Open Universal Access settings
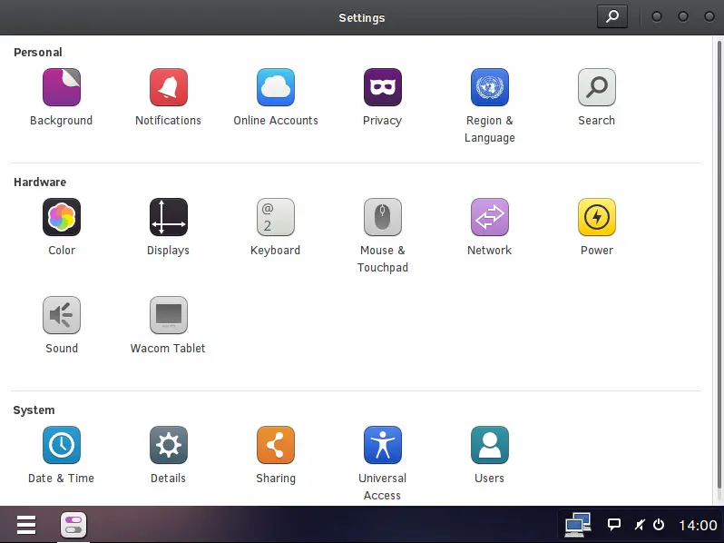This screenshot has width=724, height=543. (x=382, y=446)
